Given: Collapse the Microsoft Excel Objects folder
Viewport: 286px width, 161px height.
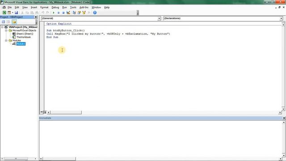Looking at the screenshot, I should [6, 30].
